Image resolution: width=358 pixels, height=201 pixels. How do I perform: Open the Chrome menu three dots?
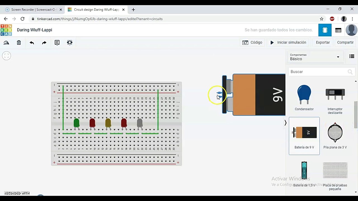[x=352, y=19]
